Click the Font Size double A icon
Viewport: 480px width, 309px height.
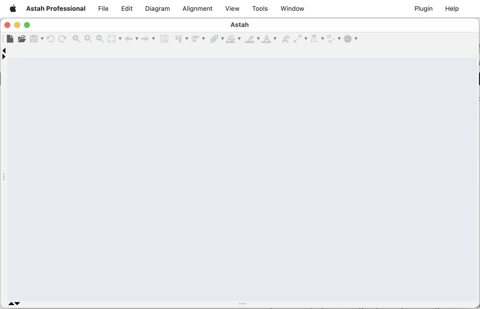(286, 39)
